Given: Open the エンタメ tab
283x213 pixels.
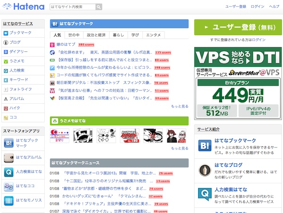Looking at the screenshot, I should tap(153, 35).
